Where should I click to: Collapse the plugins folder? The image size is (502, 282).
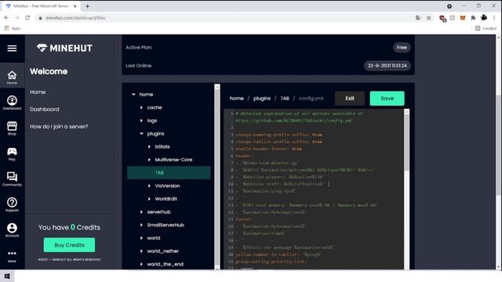[x=141, y=134]
